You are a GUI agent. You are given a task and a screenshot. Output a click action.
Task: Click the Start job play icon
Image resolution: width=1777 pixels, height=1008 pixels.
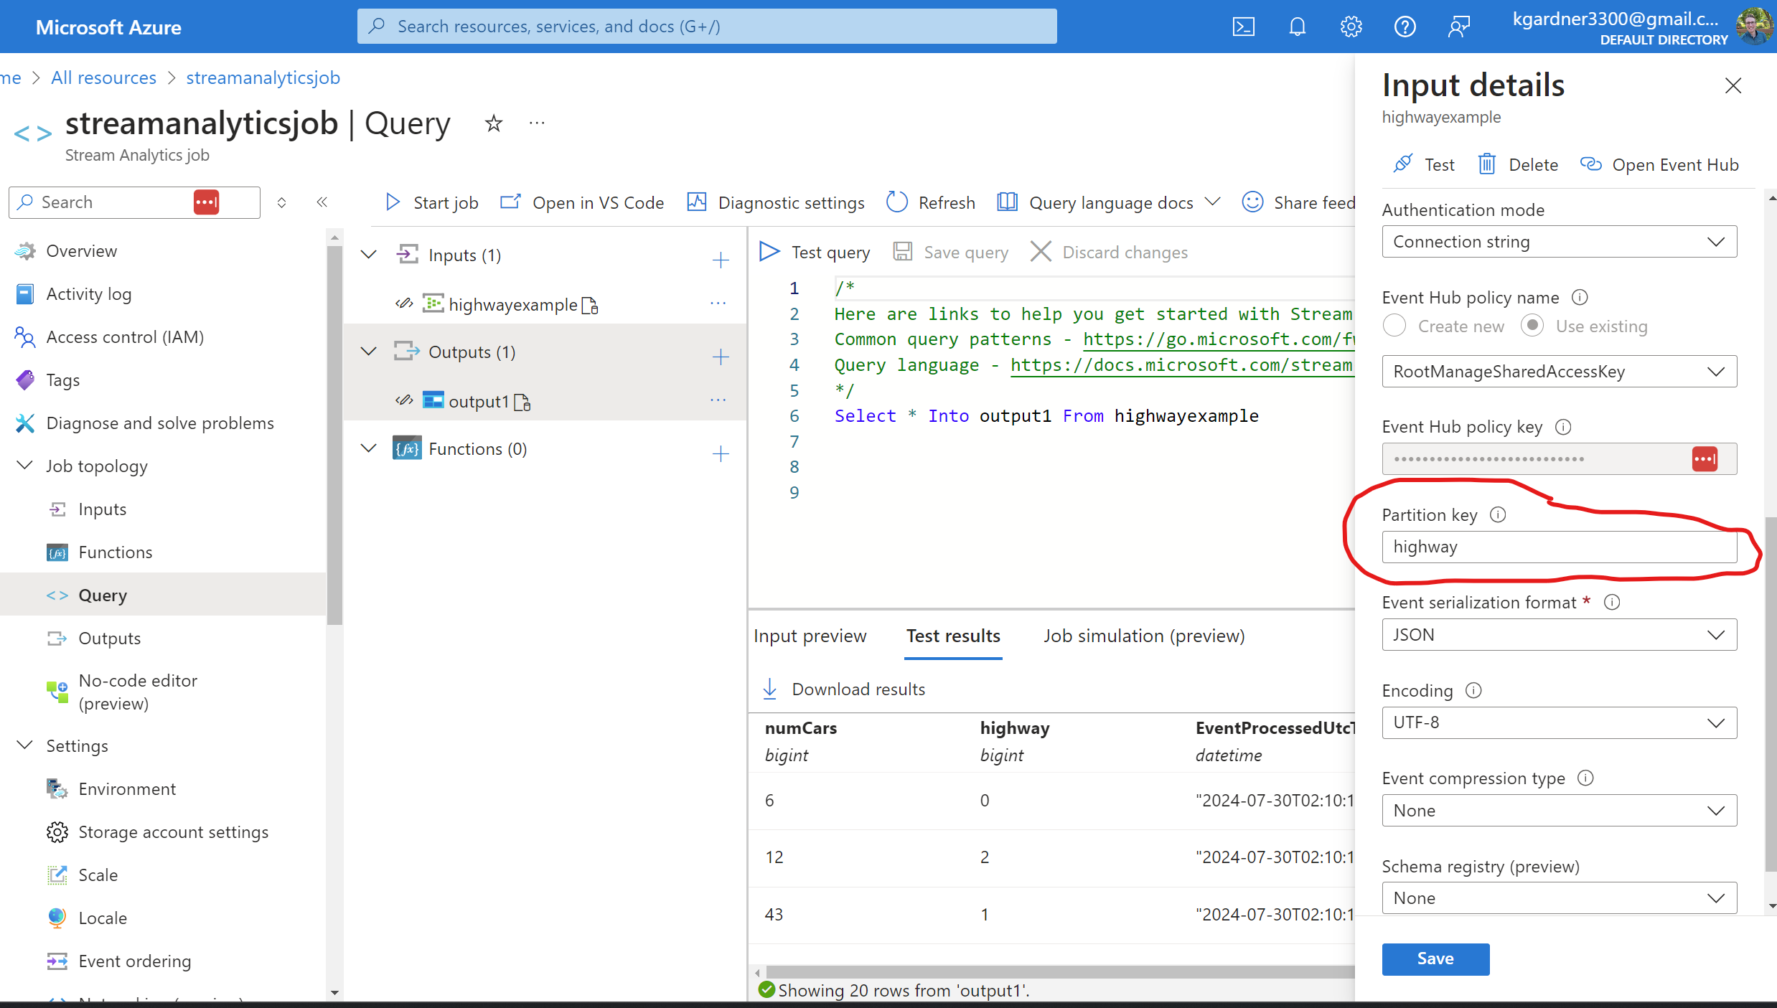(393, 202)
